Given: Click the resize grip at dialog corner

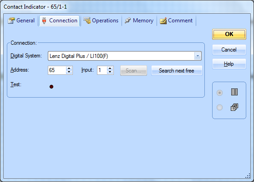Looking at the screenshot, I should (x=248, y=176).
